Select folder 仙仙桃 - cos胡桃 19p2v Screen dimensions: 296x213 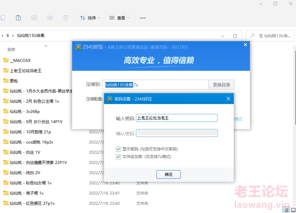31,142
